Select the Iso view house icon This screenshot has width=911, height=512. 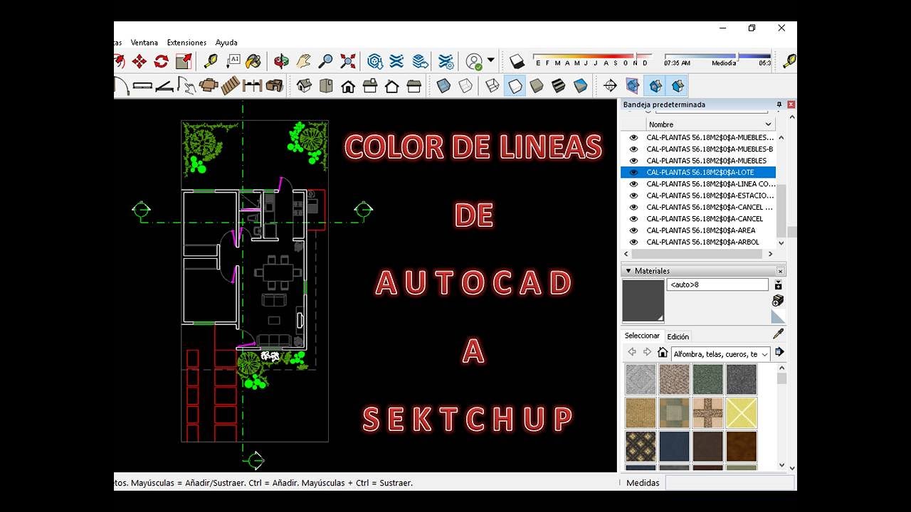point(304,86)
